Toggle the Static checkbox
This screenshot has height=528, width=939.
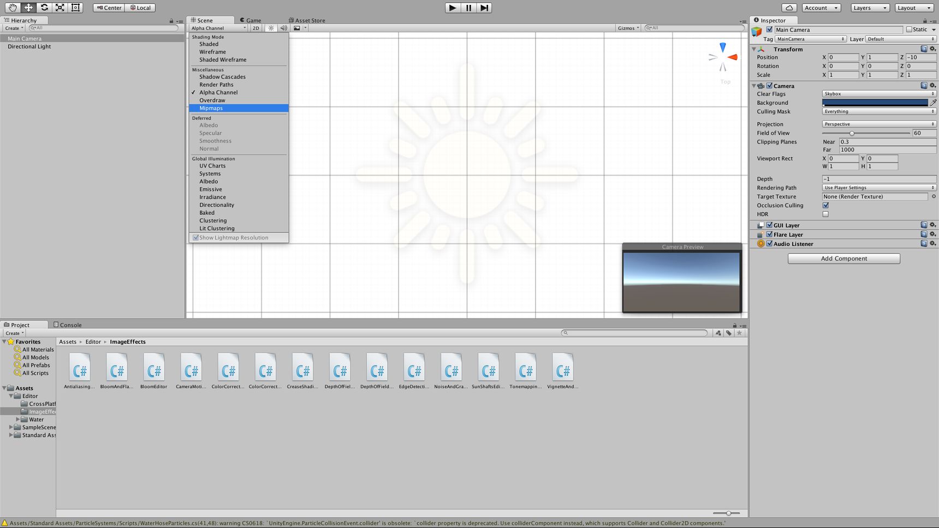point(909,29)
